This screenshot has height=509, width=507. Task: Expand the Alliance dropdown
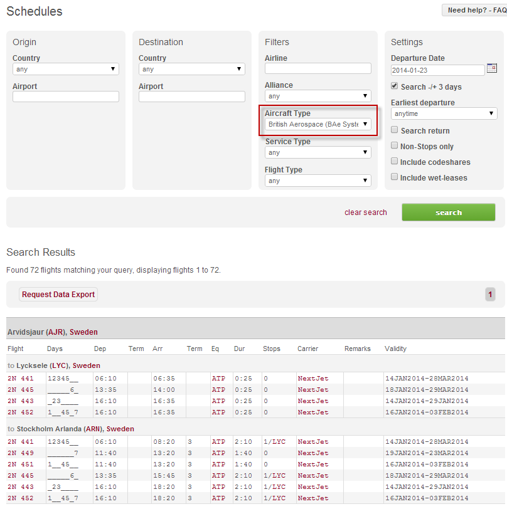318,97
